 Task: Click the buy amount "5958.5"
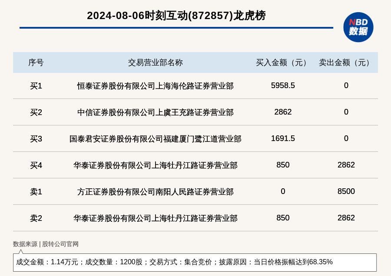pos(283,85)
